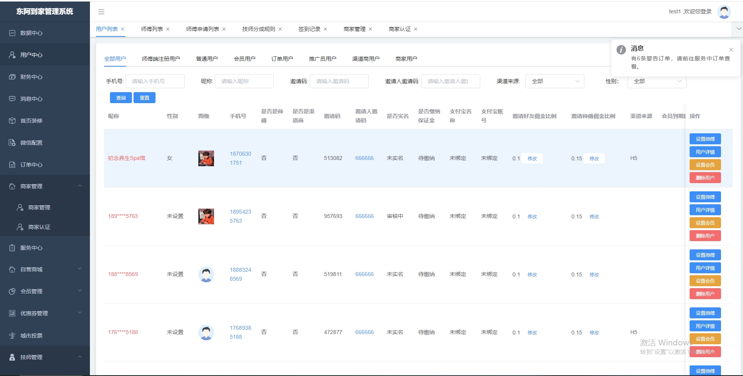Open the 性别 filter dropdown

click(x=657, y=81)
